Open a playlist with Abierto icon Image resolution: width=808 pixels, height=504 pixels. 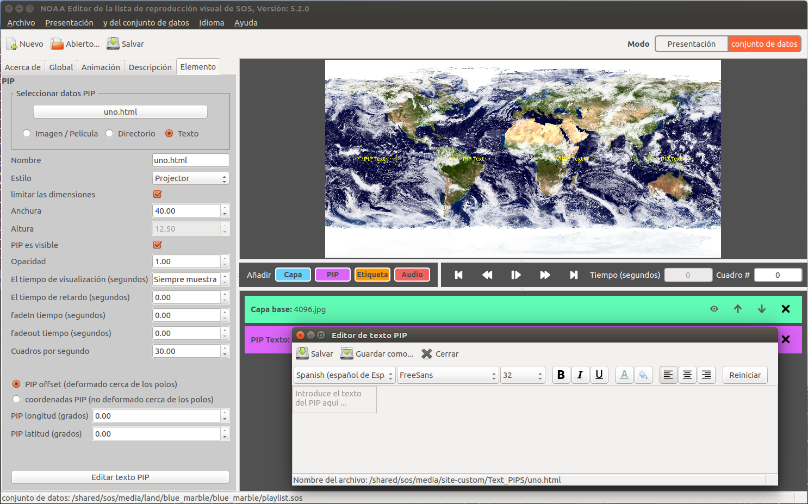(57, 44)
